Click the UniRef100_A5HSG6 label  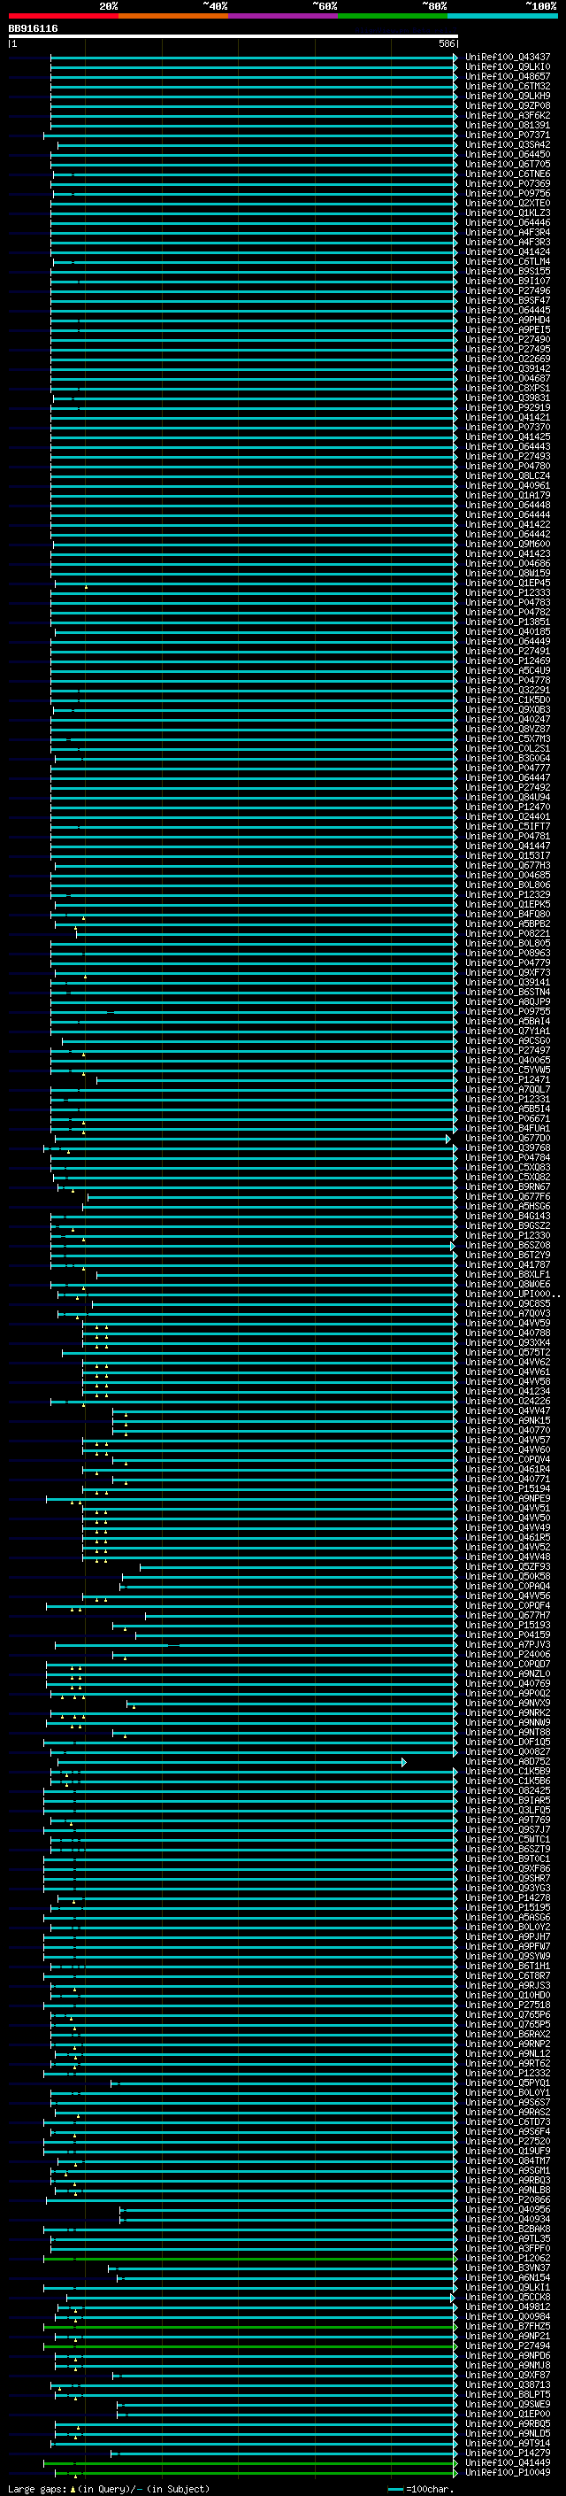[508, 1206]
